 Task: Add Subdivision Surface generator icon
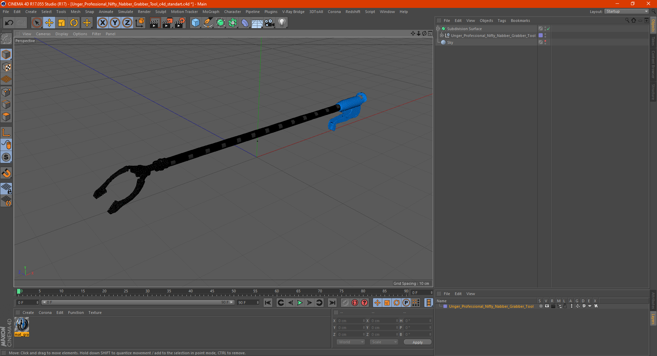click(220, 23)
